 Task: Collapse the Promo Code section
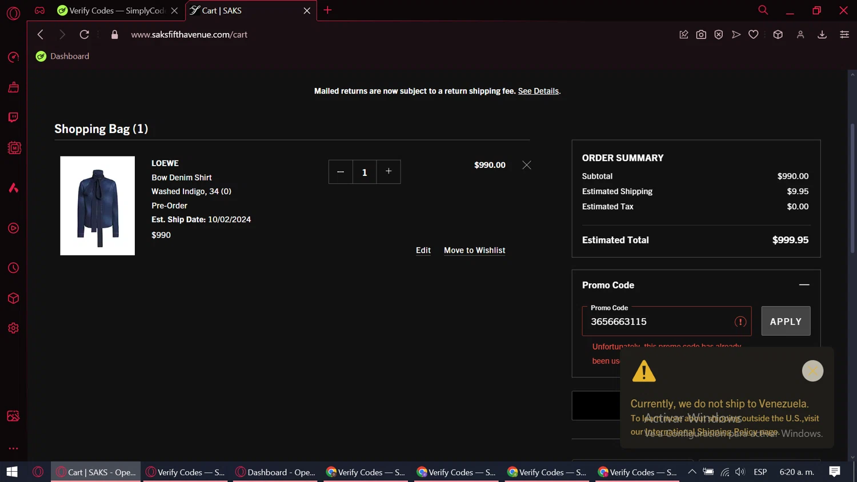pos(804,284)
